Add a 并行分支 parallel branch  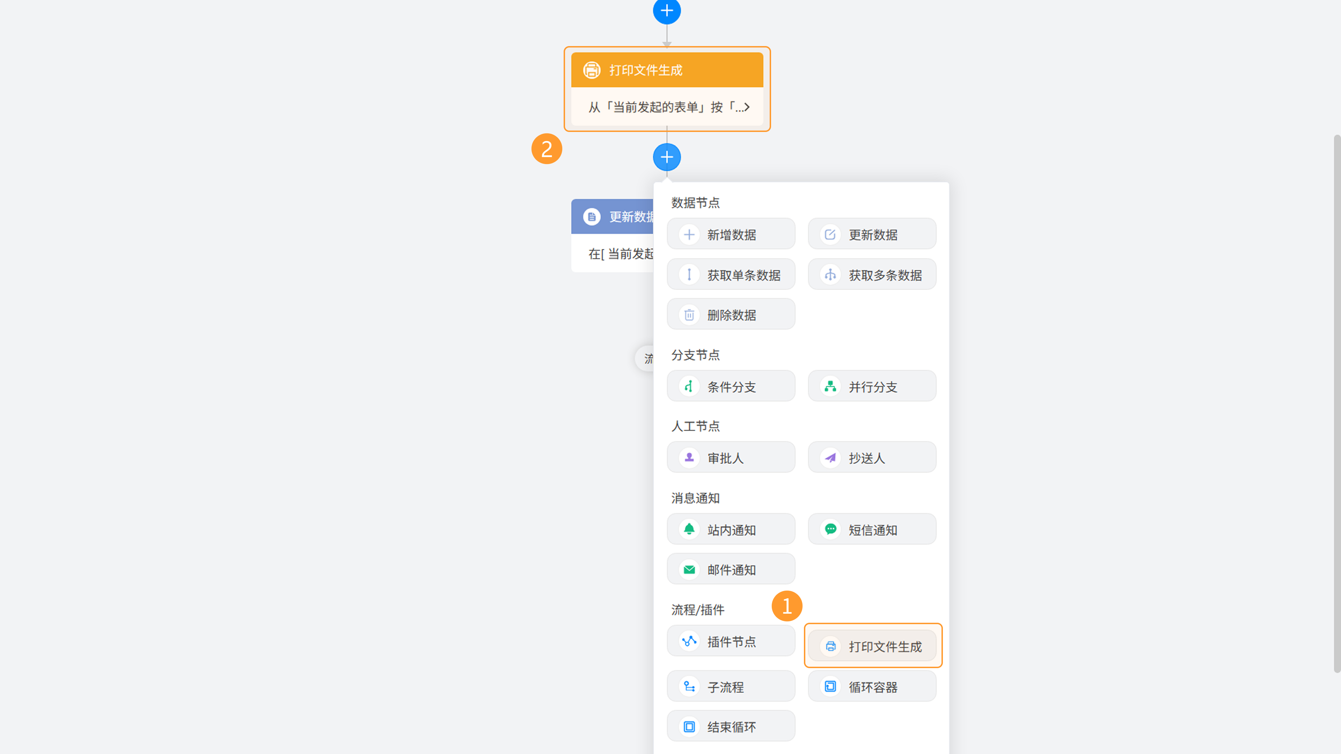click(872, 386)
